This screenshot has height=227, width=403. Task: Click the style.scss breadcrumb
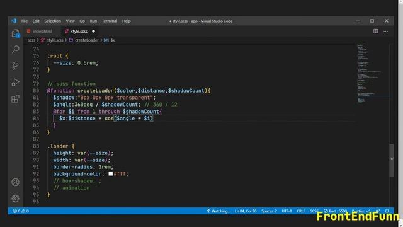[55, 40]
